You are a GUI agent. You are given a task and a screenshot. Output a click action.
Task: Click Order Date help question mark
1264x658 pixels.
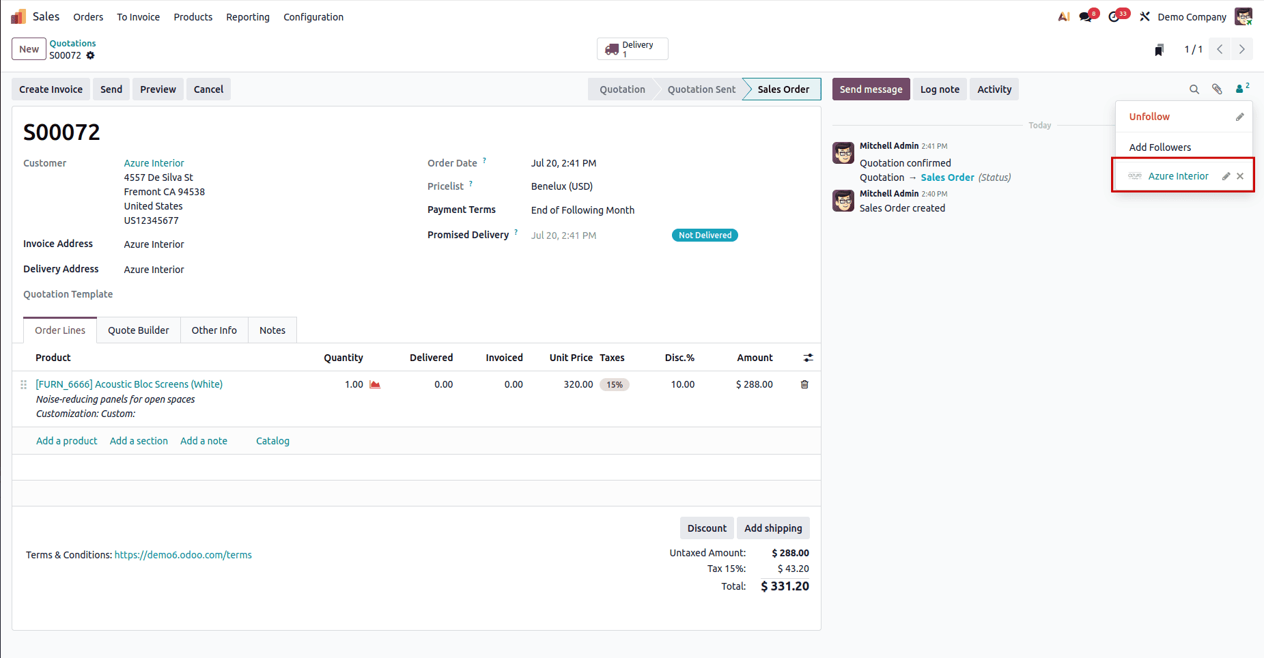click(x=484, y=160)
